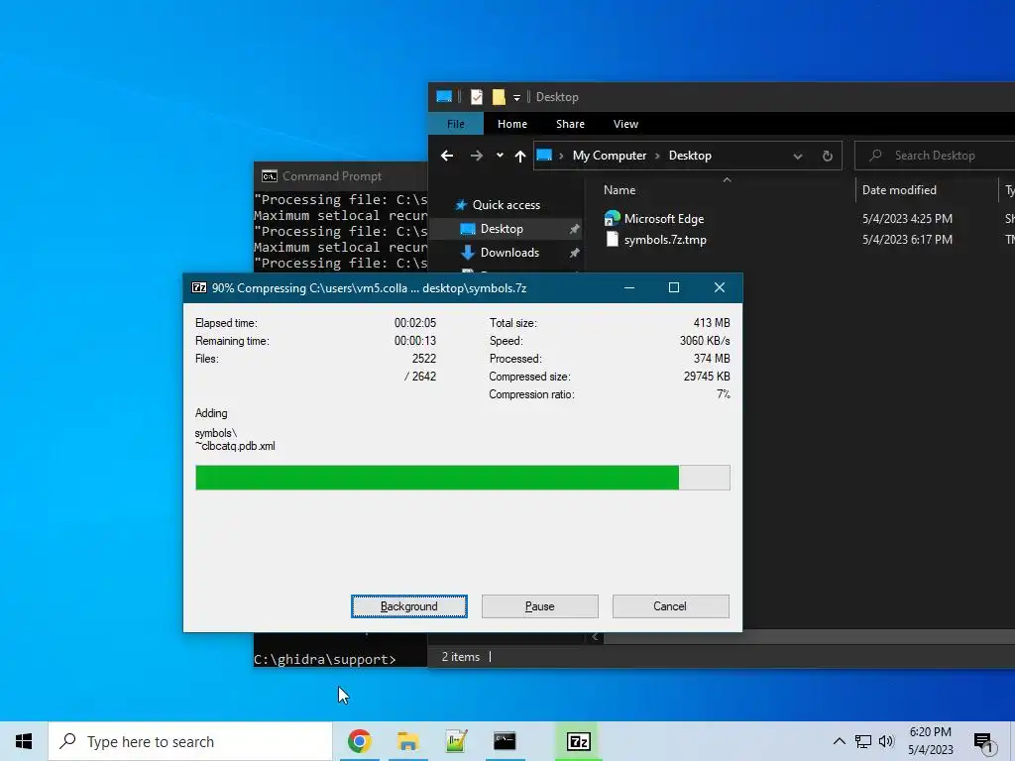Open File Explorer from taskbar

(x=407, y=741)
